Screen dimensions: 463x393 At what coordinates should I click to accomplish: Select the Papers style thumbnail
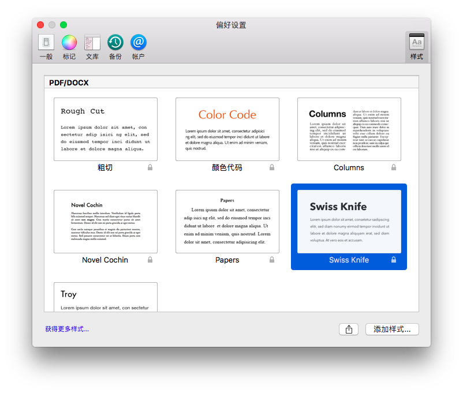click(227, 222)
